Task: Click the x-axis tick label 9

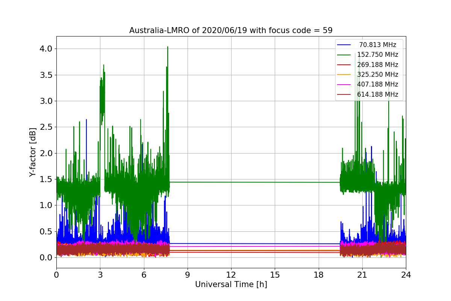Action: coord(188,275)
